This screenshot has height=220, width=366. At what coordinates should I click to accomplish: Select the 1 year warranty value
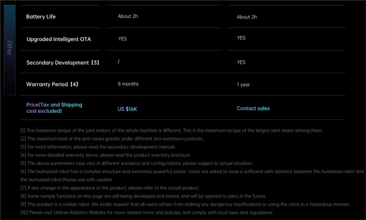(243, 85)
